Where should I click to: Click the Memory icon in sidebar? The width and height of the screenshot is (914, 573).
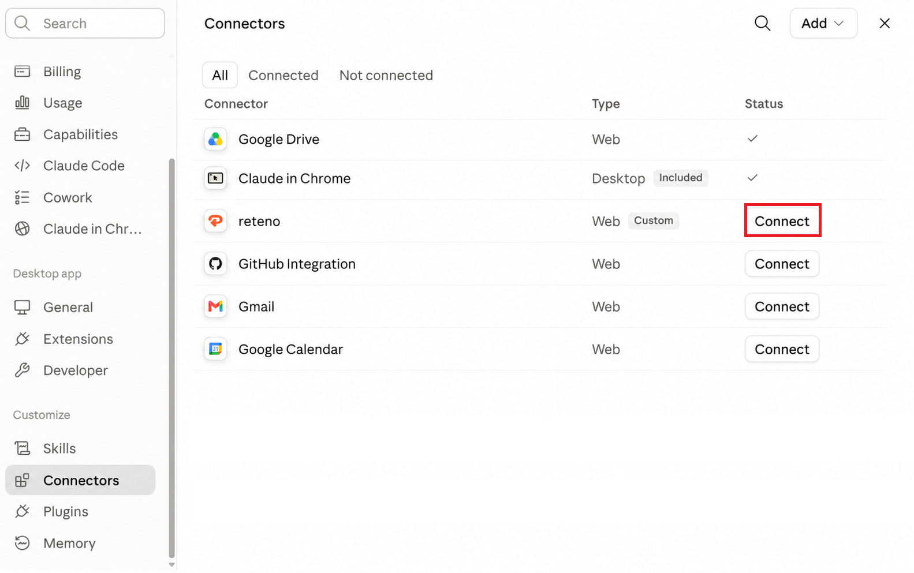(22, 543)
